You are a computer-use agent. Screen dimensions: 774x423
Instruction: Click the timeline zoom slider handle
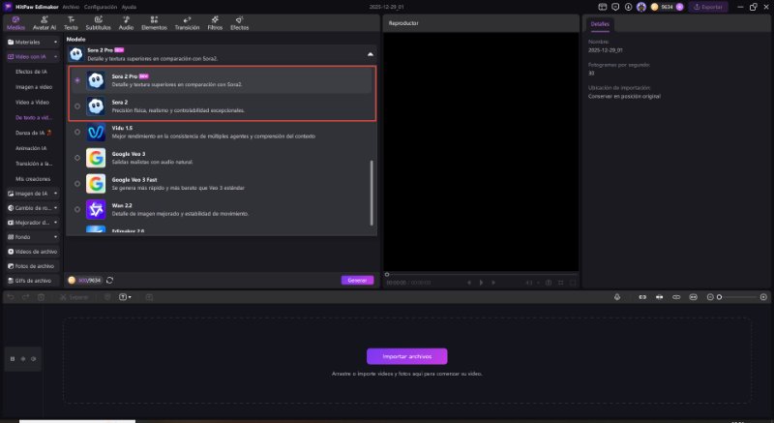point(720,297)
